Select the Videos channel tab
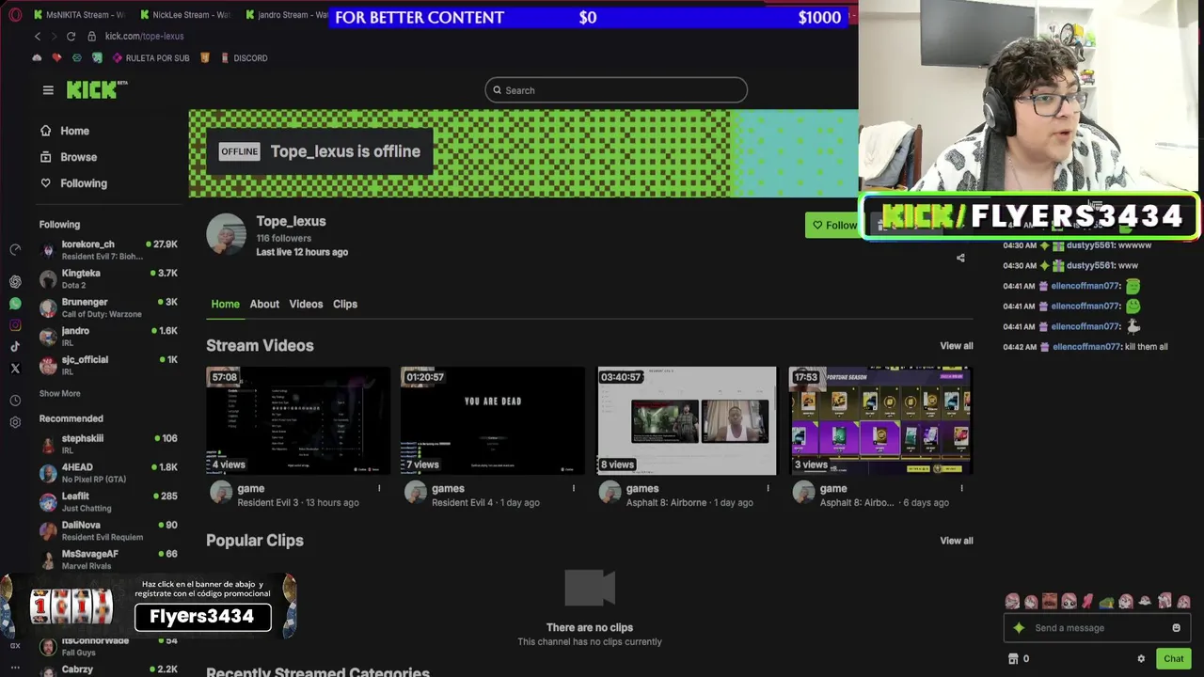 306,304
